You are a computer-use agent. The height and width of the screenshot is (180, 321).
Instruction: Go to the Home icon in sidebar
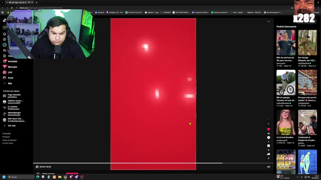pyautogui.click(x=4, y=34)
